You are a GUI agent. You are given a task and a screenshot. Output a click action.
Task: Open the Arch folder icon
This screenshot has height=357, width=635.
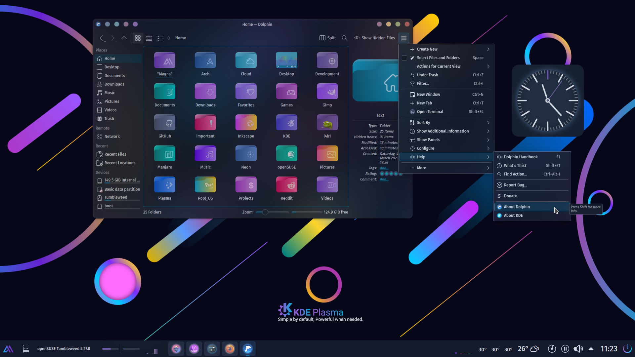205,61
